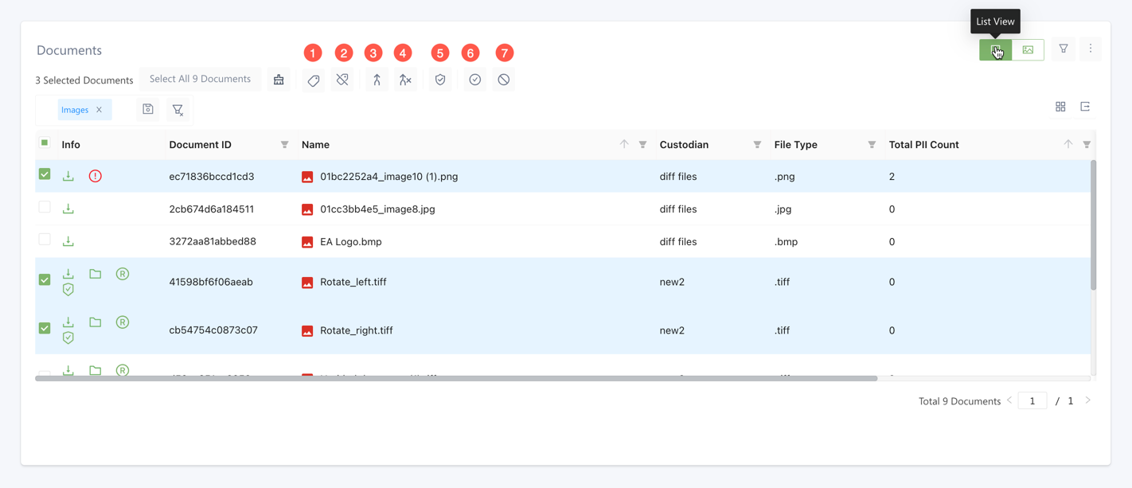Click Select All 9 Documents button
This screenshot has width=1132, height=488.
tap(200, 79)
